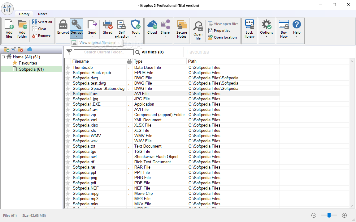Open the Send dropdown arrow
Viewport: 356px width, 222px height.
92,36
